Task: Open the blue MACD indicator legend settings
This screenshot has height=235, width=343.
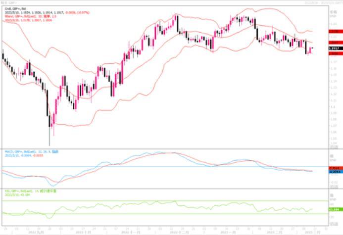Action: point(32,152)
